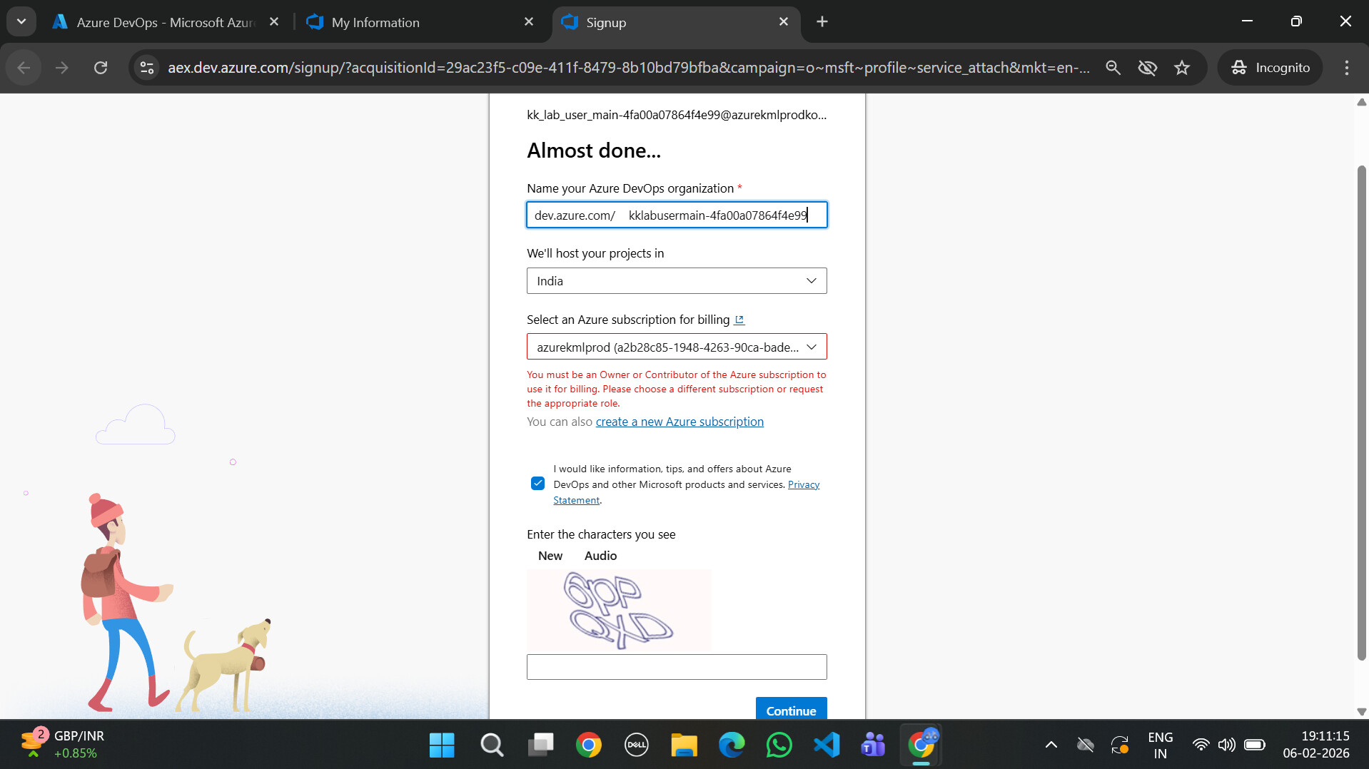This screenshot has height=769, width=1369.
Task: Open the tab search dropdown arrow
Action: (21, 21)
